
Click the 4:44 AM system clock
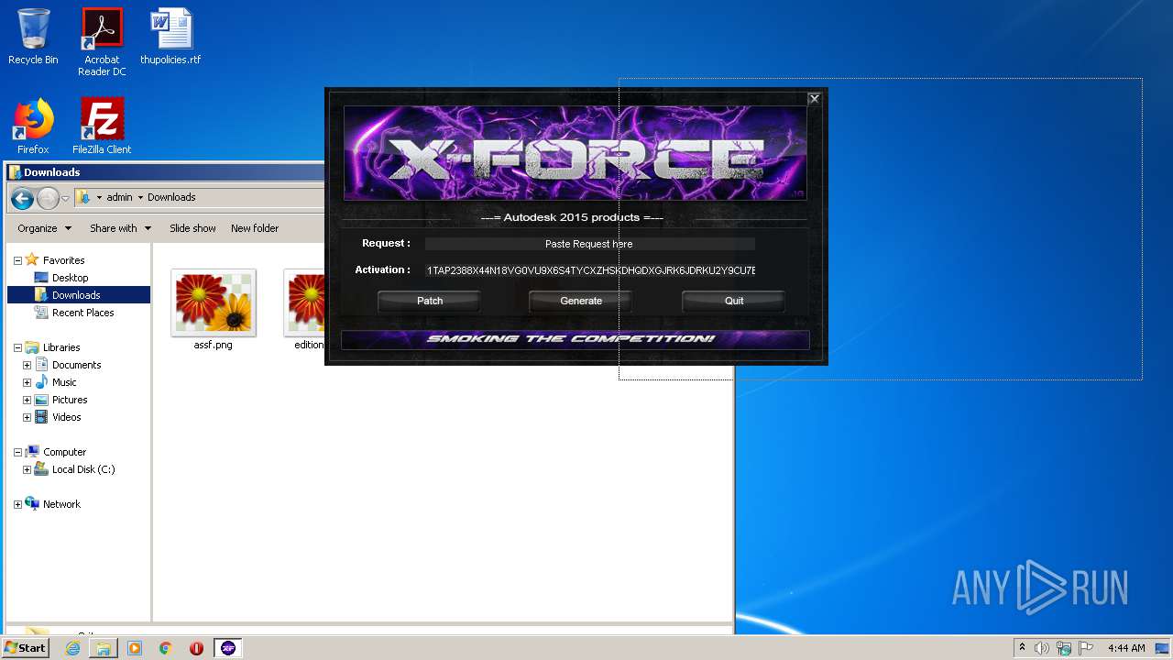pos(1126,648)
